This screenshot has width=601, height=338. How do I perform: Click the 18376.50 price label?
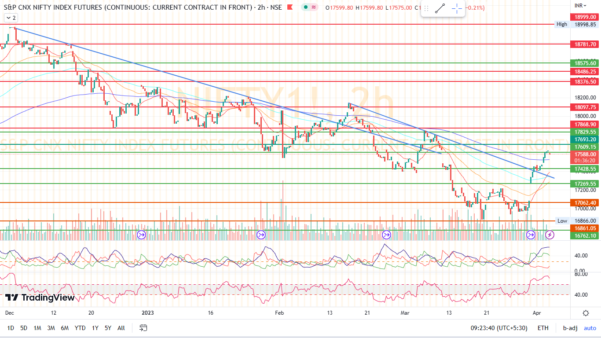click(x=585, y=81)
